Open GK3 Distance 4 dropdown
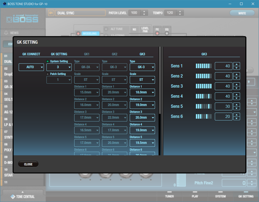Viewport: 259px width, 202px height. tap(142, 130)
